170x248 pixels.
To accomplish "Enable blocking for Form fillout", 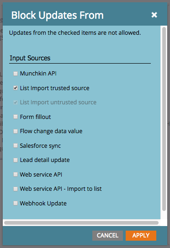I will (16, 117).
